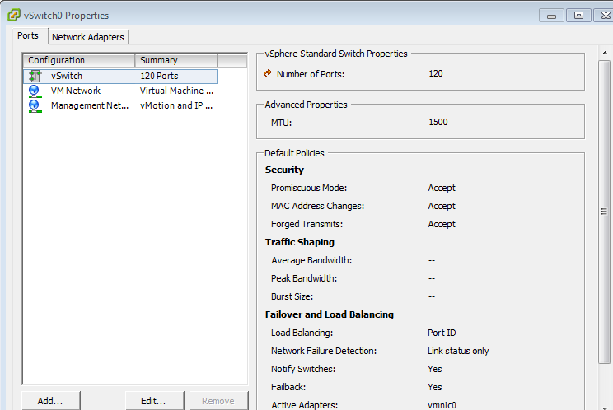Sort by the Configuration column header
613x410 pixels.
click(79, 60)
